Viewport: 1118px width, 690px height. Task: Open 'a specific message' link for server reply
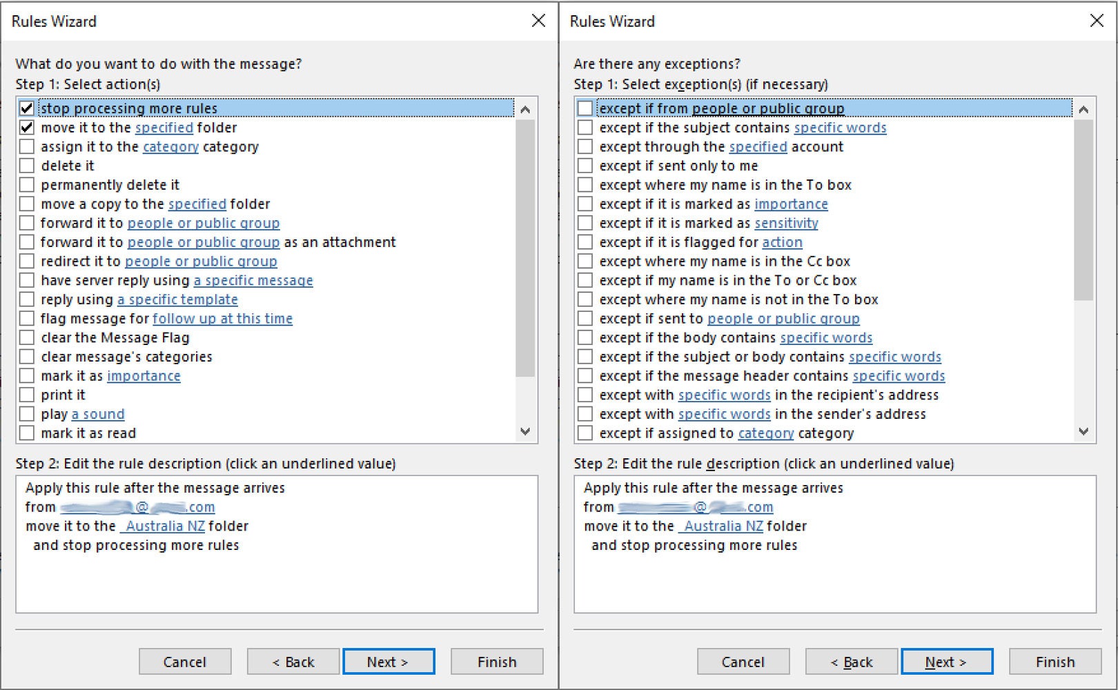pos(253,280)
